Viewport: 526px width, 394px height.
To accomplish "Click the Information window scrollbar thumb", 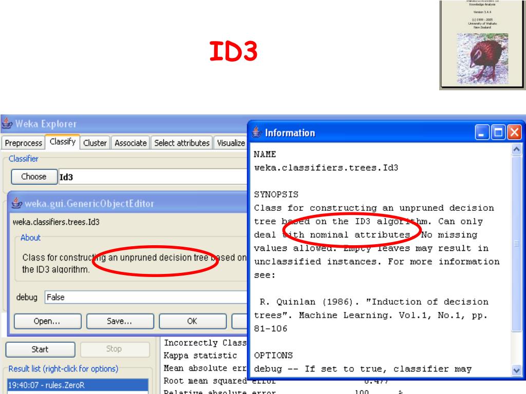I will (517, 243).
